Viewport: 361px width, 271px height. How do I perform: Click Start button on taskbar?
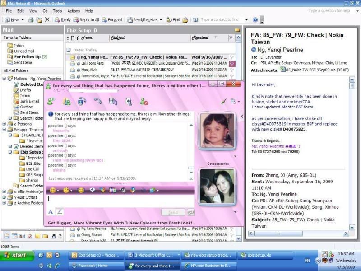(17, 255)
